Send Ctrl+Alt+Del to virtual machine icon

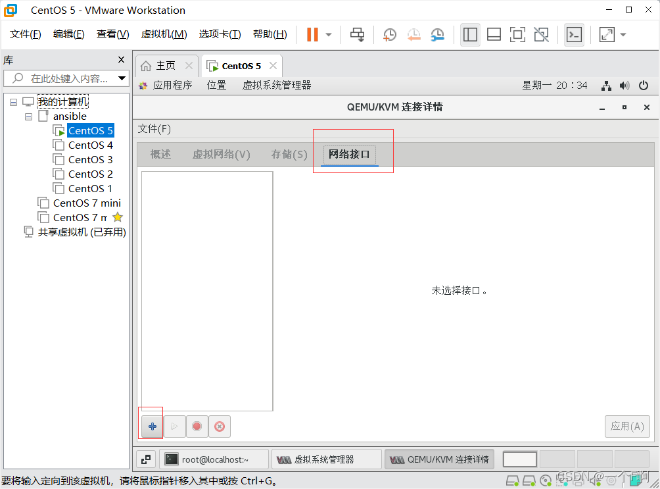pos(358,35)
